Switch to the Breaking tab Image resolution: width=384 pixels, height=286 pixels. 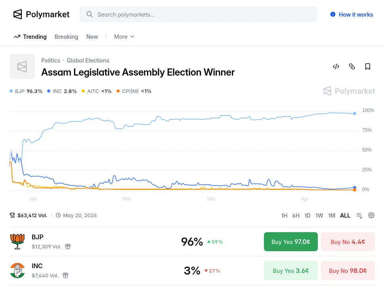coord(66,37)
